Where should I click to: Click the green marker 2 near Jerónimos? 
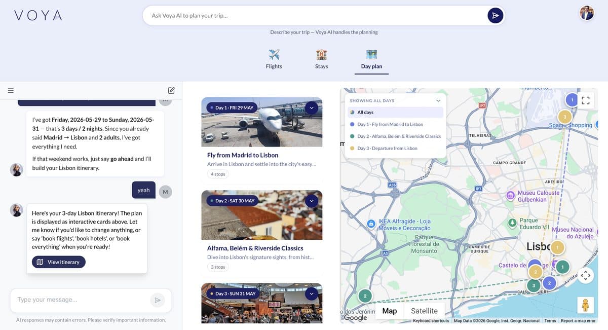coord(365,296)
